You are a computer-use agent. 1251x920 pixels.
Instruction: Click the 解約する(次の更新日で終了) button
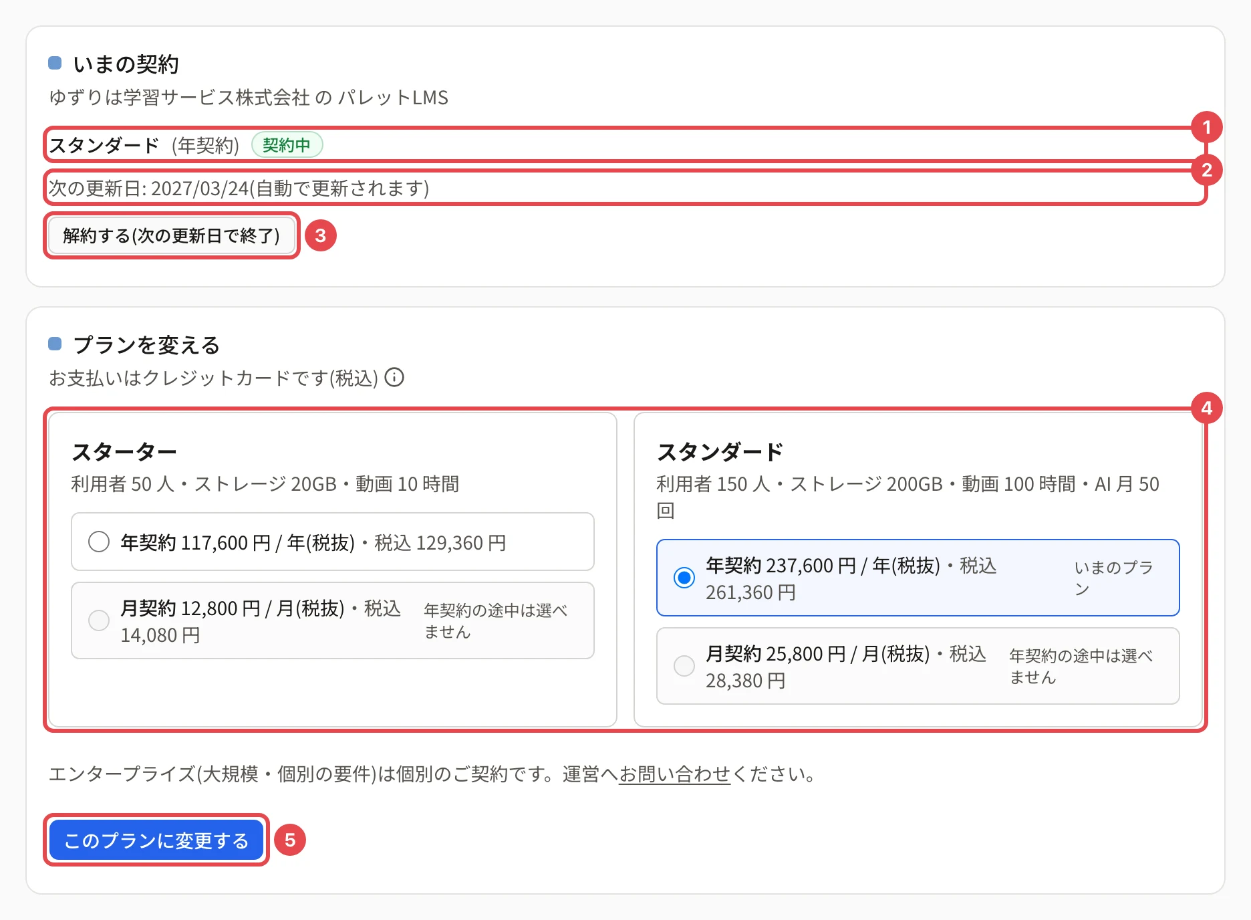tap(172, 235)
